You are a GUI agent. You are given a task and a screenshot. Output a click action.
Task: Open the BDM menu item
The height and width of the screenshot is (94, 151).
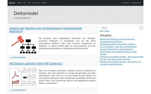coord(19,3)
